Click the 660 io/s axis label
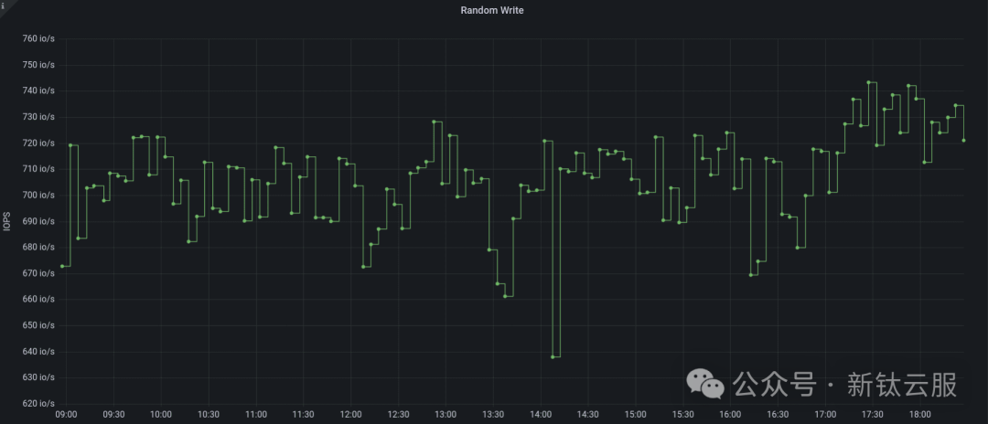Screen dimensions: 988x424 pyautogui.click(x=38, y=300)
